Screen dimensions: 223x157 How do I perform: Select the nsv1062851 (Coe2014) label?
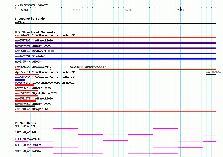tap(30, 56)
